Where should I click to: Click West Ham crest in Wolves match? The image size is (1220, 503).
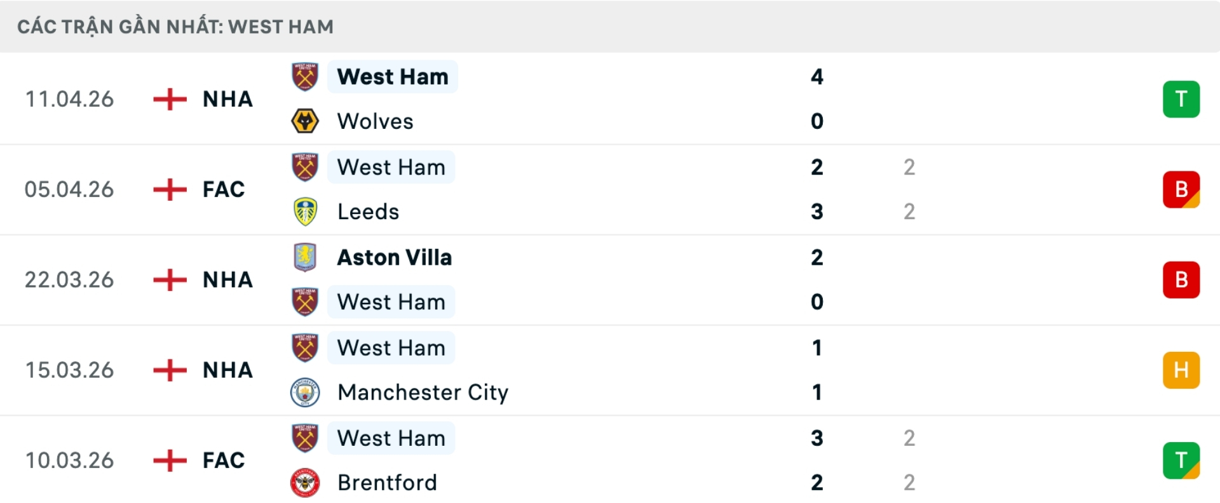(x=305, y=77)
